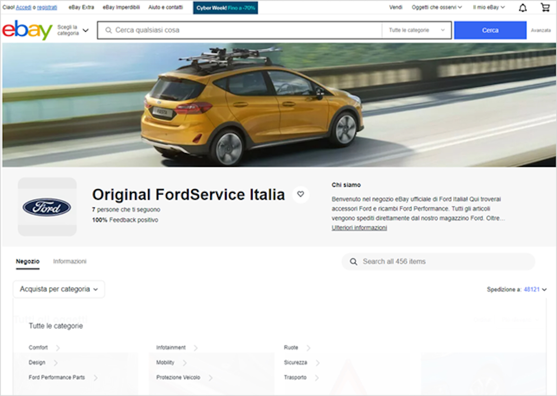Click Vendi in top bar
The image size is (557, 396).
pos(396,7)
